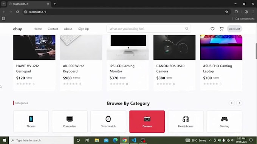Open the keyboard product image
This screenshot has height=144, width=257.
click(x=81, y=47)
